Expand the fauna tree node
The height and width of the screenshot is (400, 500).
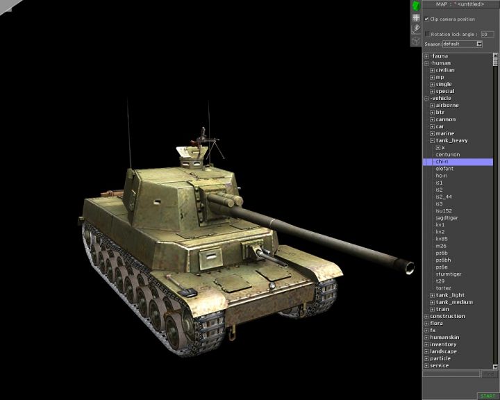point(426,56)
